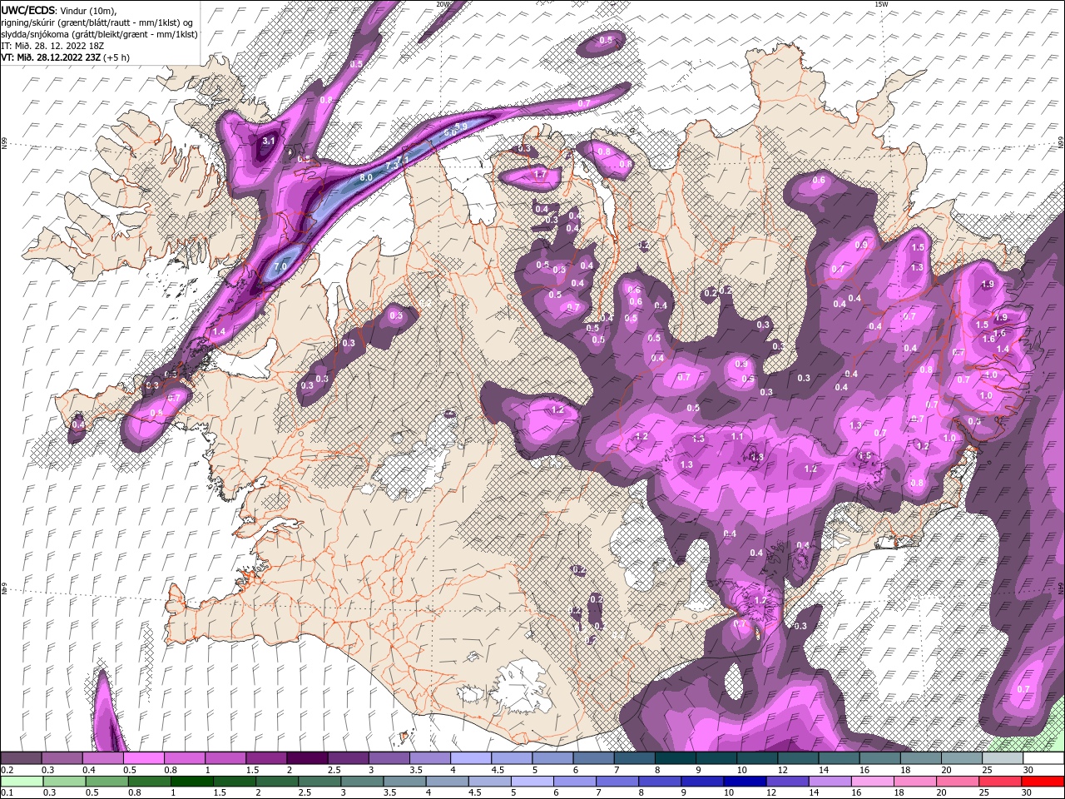The height and width of the screenshot is (799, 1065).
Task: Select the 25 pale grey swatch in the snow legend
Action: click(1003, 758)
